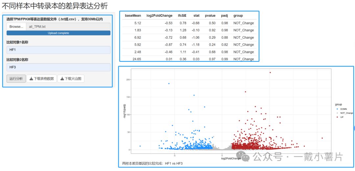The height and width of the screenshot is (171, 355).
Task: Click the log2FoldChange column header
Action: 159,16
